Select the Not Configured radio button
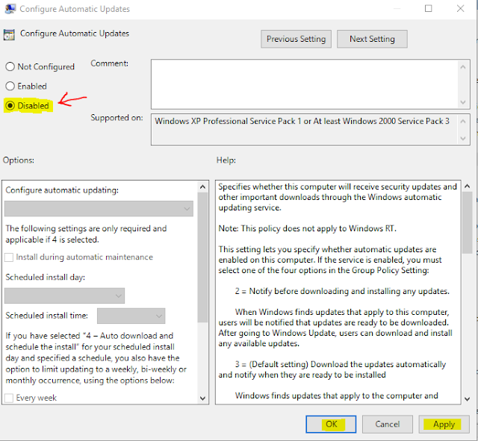Screen dimensions: 478x441 (x=10, y=66)
